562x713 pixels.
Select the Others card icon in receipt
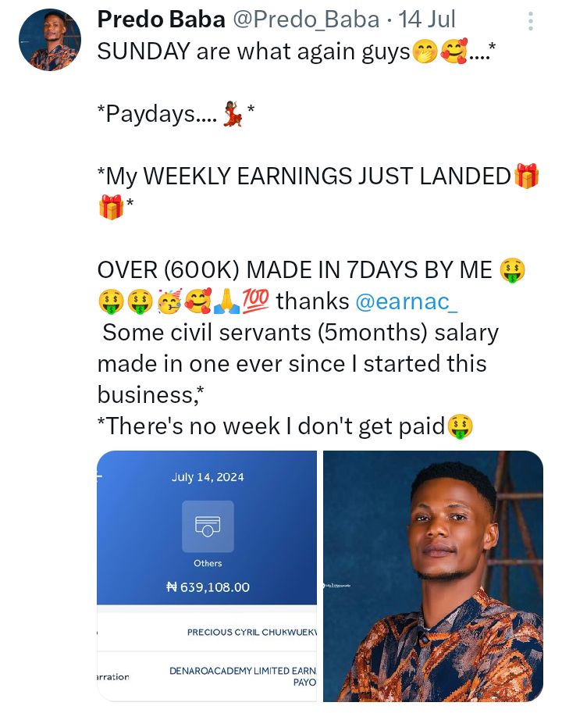[208, 526]
